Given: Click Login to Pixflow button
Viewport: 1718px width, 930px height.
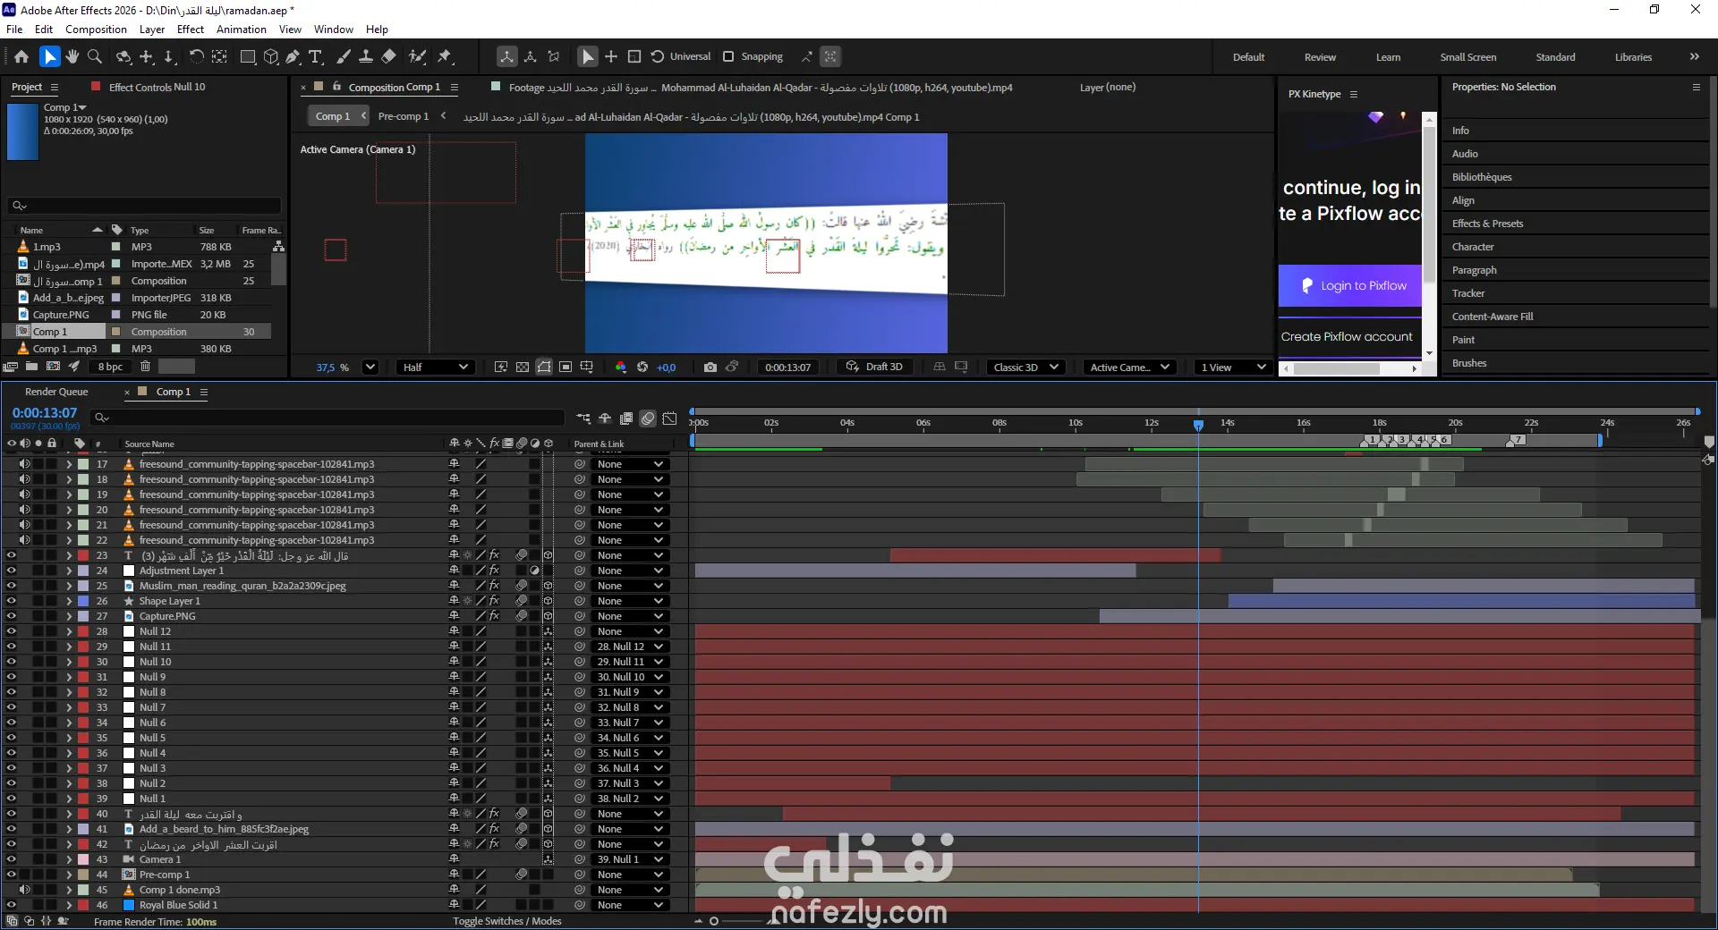Looking at the screenshot, I should tap(1349, 286).
